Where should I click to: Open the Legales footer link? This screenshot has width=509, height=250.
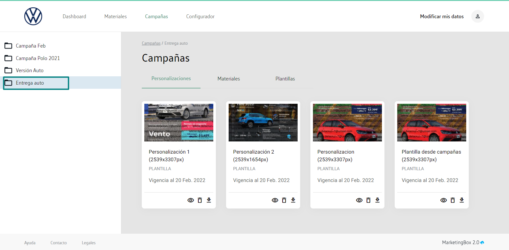point(89,243)
